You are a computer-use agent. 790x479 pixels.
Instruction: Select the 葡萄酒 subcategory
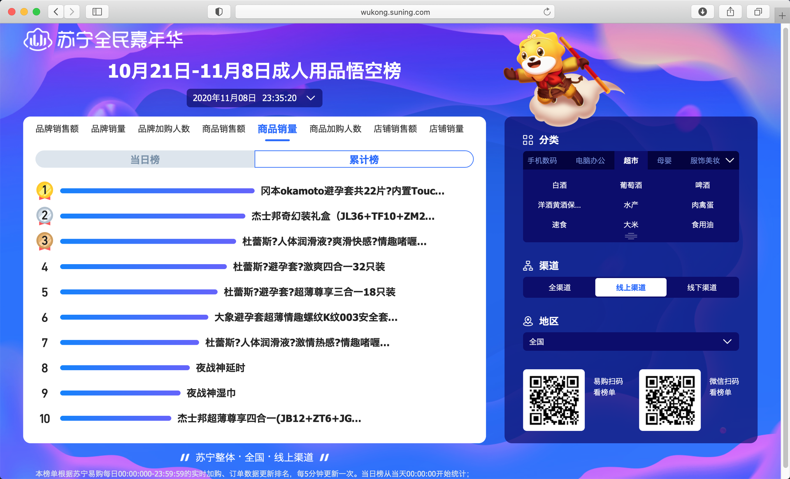pyautogui.click(x=631, y=185)
